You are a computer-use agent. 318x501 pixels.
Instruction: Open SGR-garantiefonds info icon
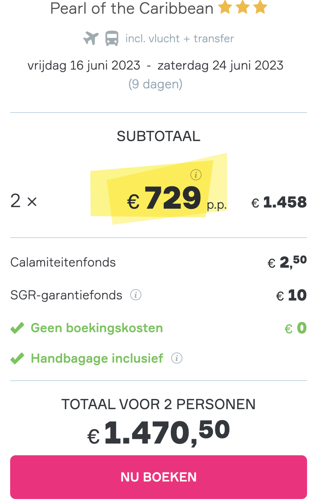point(136,295)
